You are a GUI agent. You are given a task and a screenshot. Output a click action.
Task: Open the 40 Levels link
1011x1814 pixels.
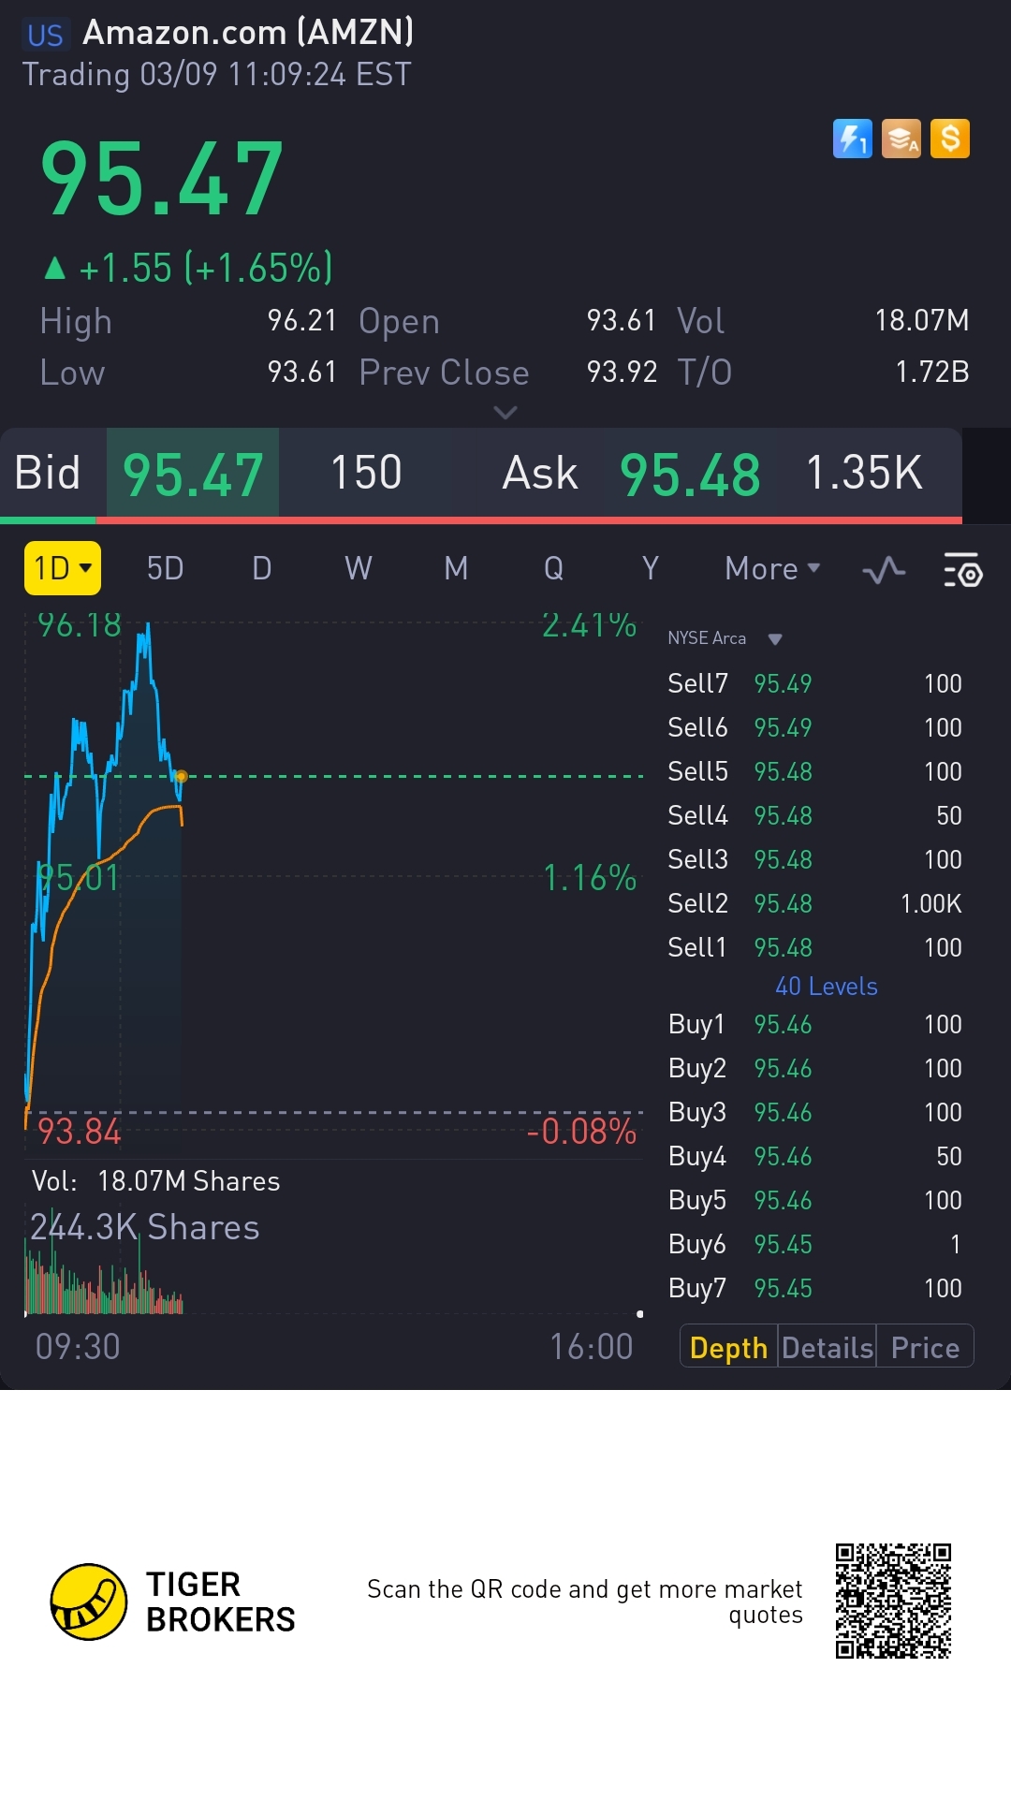tap(826, 987)
